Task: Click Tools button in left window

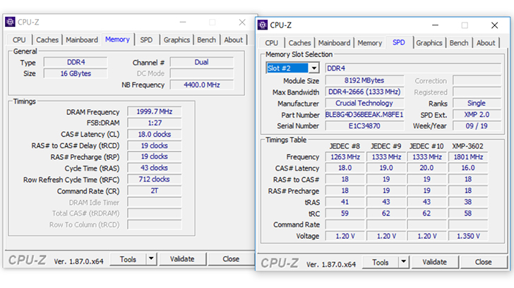Action: 128,259
